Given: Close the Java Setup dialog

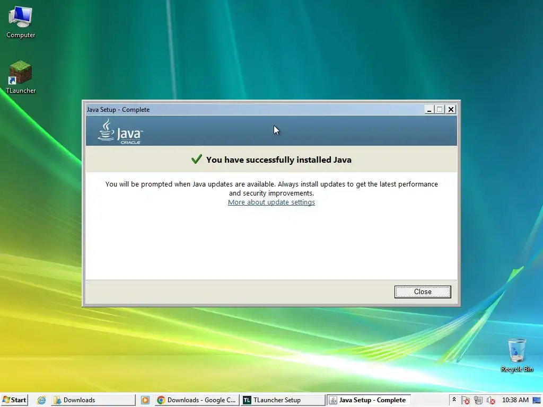Looking at the screenshot, I should pos(423,292).
